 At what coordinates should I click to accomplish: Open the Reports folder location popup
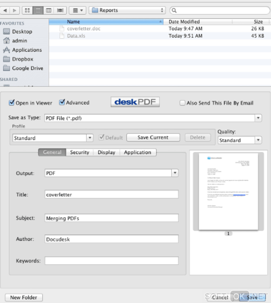127,10
